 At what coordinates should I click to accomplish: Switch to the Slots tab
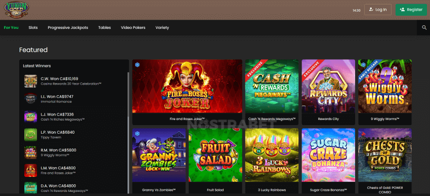click(33, 27)
